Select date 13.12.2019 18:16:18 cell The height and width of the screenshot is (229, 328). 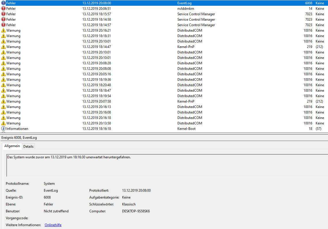pos(96,129)
